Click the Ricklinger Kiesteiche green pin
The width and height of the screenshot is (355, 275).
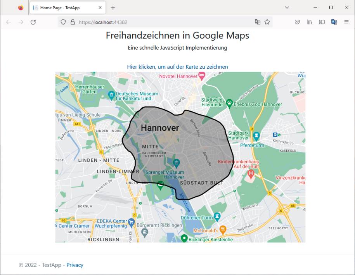tap(184, 238)
